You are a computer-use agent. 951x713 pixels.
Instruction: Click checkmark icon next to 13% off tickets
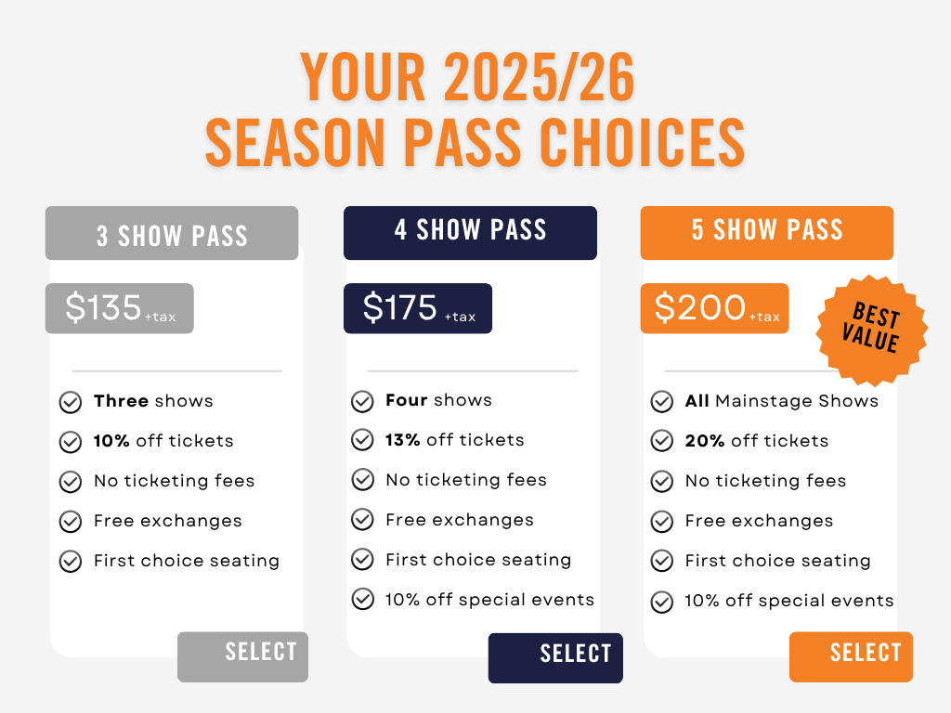point(363,440)
